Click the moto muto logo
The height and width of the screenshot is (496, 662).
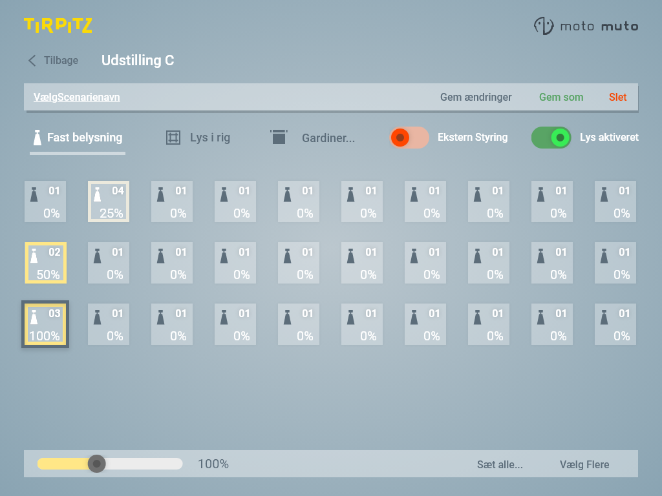coord(586,26)
